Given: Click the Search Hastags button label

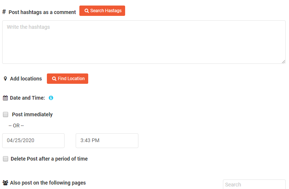Looking at the screenshot, I should pos(106,11).
